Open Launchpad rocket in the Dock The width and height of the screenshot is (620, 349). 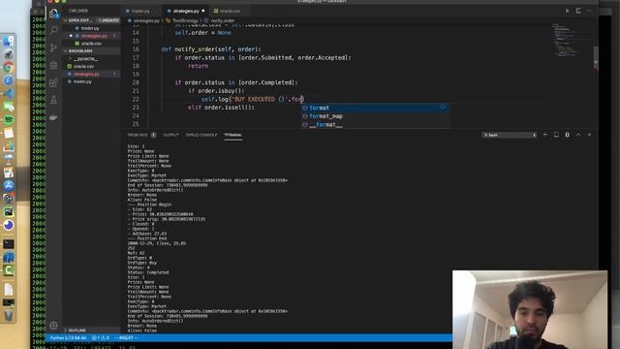pos(9,54)
